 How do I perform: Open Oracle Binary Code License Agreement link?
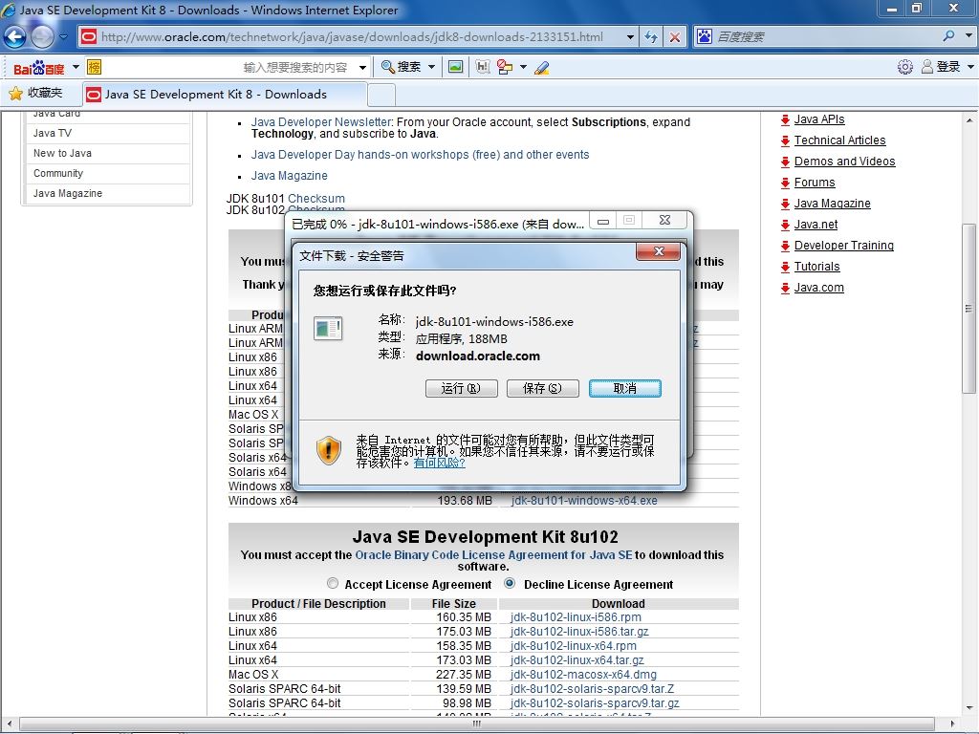point(493,555)
